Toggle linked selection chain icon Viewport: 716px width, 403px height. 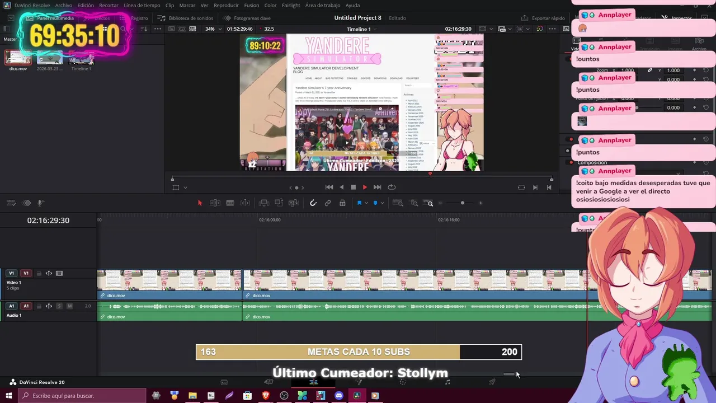pyautogui.click(x=328, y=203)
